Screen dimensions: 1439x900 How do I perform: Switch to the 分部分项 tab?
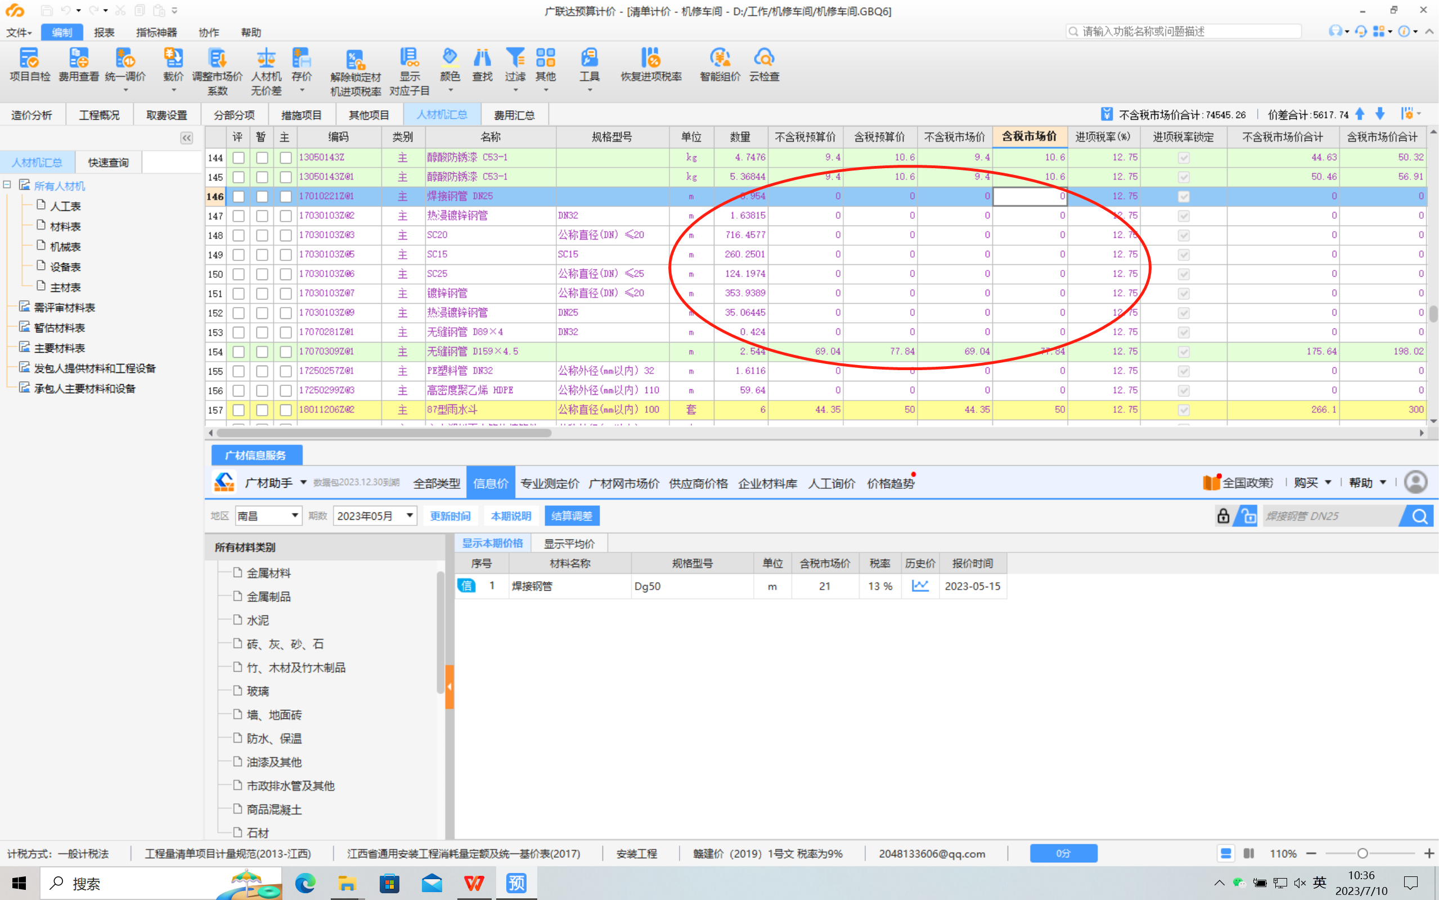(x=234, y=115)
